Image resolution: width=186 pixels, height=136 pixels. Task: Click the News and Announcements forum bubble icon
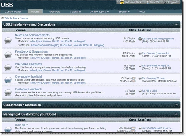click(8, 40)
